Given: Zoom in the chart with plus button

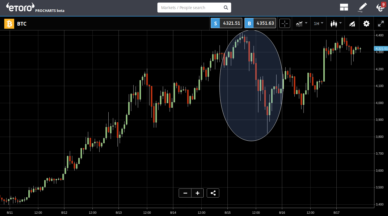Looking at the screenshot, I should point(198,193).
